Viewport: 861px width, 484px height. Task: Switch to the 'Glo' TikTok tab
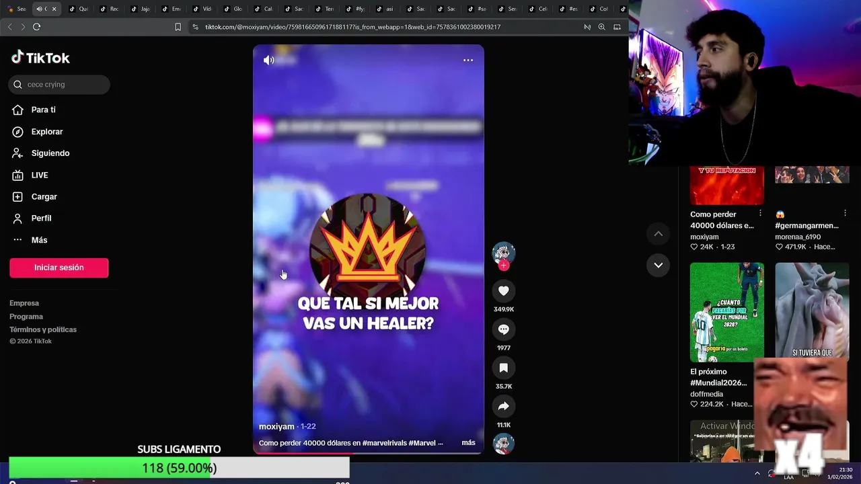tap(233, 9)
